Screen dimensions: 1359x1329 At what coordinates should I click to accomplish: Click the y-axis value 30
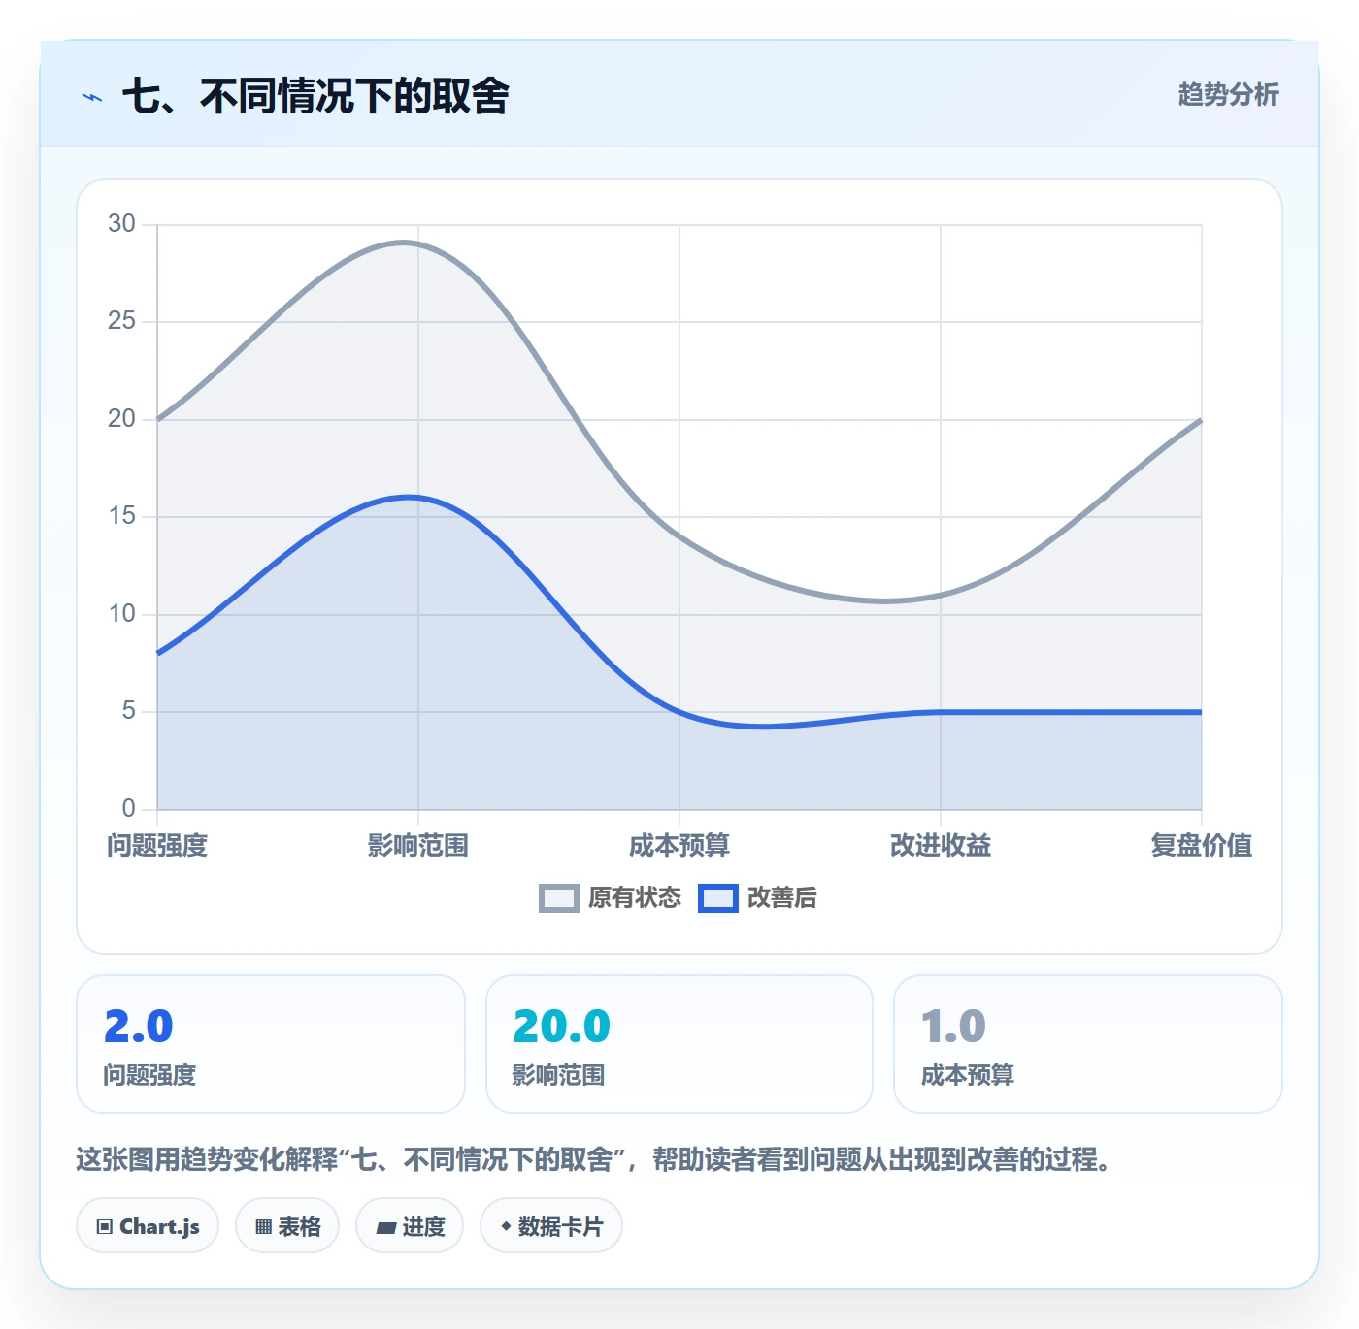tap(121, 224)
